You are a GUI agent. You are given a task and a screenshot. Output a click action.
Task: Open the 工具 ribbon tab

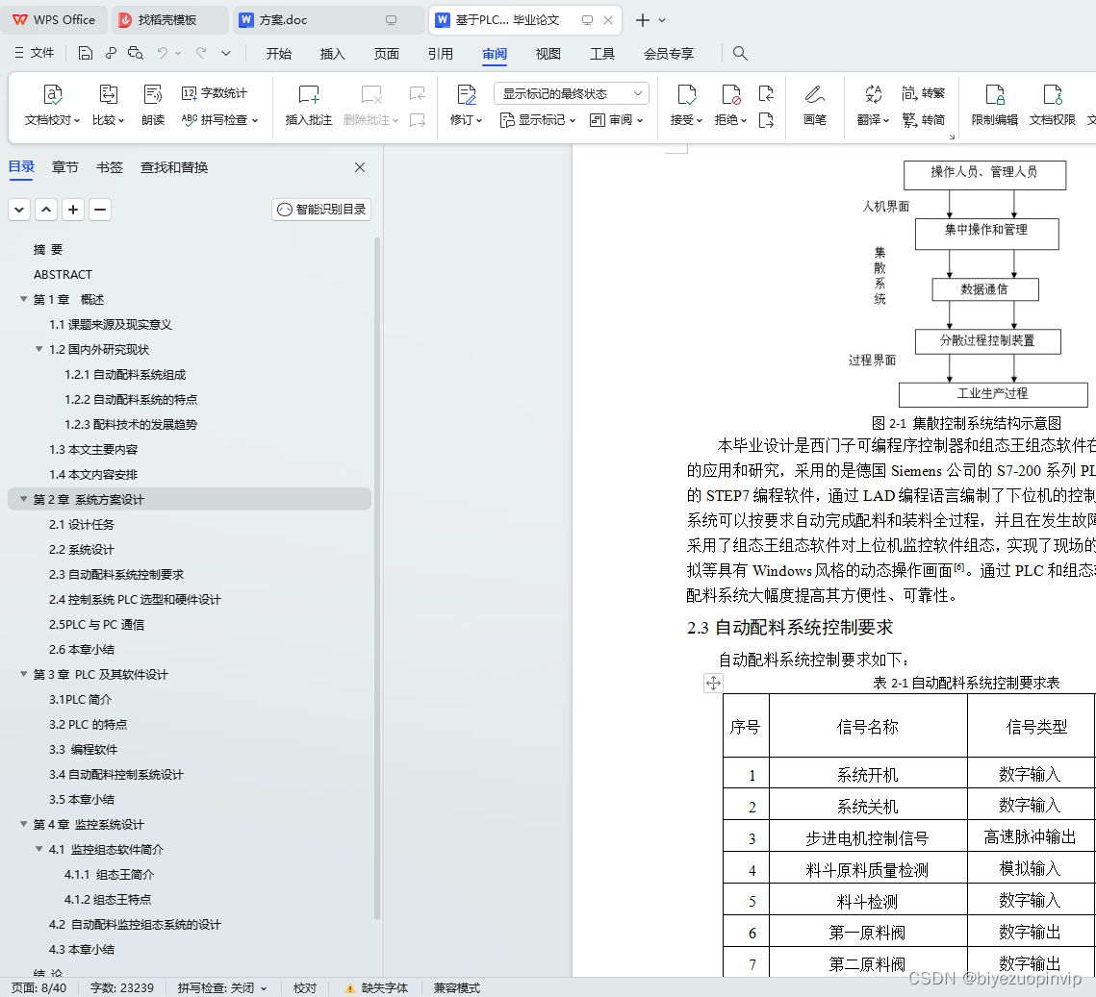tap(601, 54)
